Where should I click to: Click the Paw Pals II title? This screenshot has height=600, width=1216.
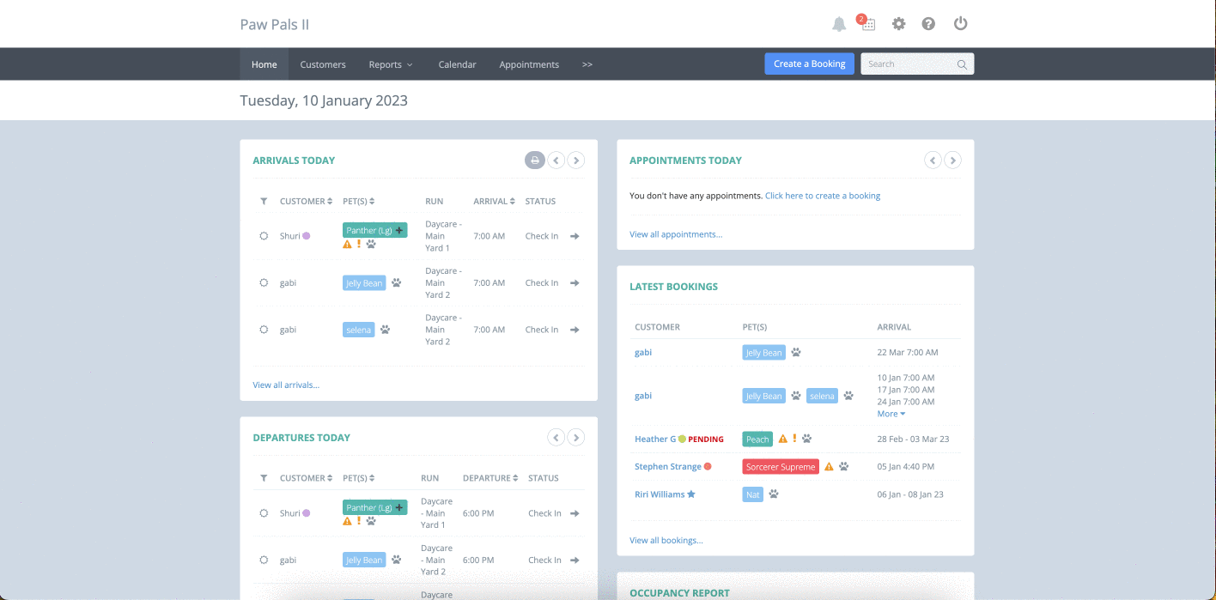pyautogui.click(x=275, y=24)
